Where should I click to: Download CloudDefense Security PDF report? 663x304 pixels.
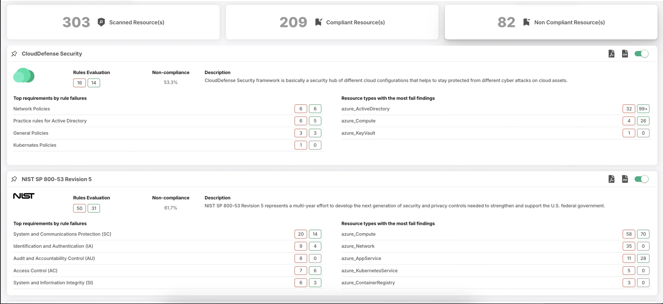tap(611, 54)
